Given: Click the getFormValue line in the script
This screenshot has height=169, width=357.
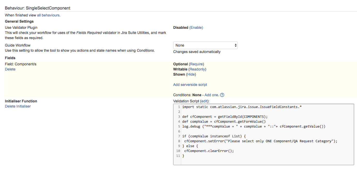Looking at the screenshot, I should coord(224,121).
